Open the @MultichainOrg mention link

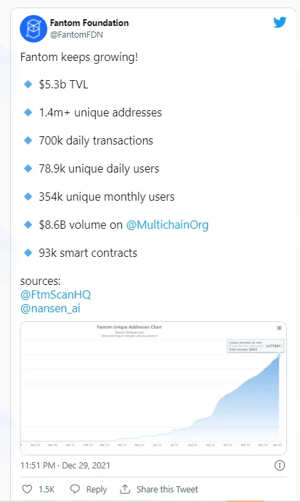pyautogui.click(x=167, y=225)
